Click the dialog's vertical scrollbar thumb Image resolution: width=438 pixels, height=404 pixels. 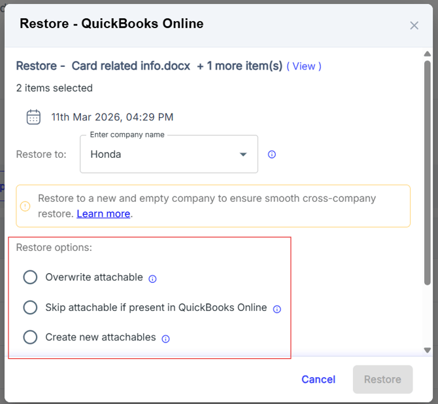428,170
